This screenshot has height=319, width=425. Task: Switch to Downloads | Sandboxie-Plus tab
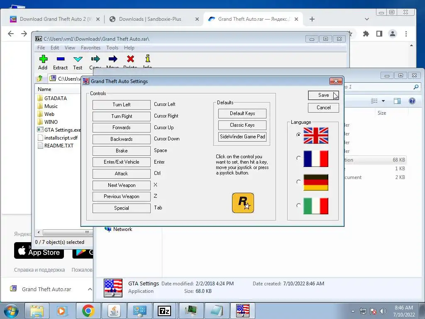[150, 19]
